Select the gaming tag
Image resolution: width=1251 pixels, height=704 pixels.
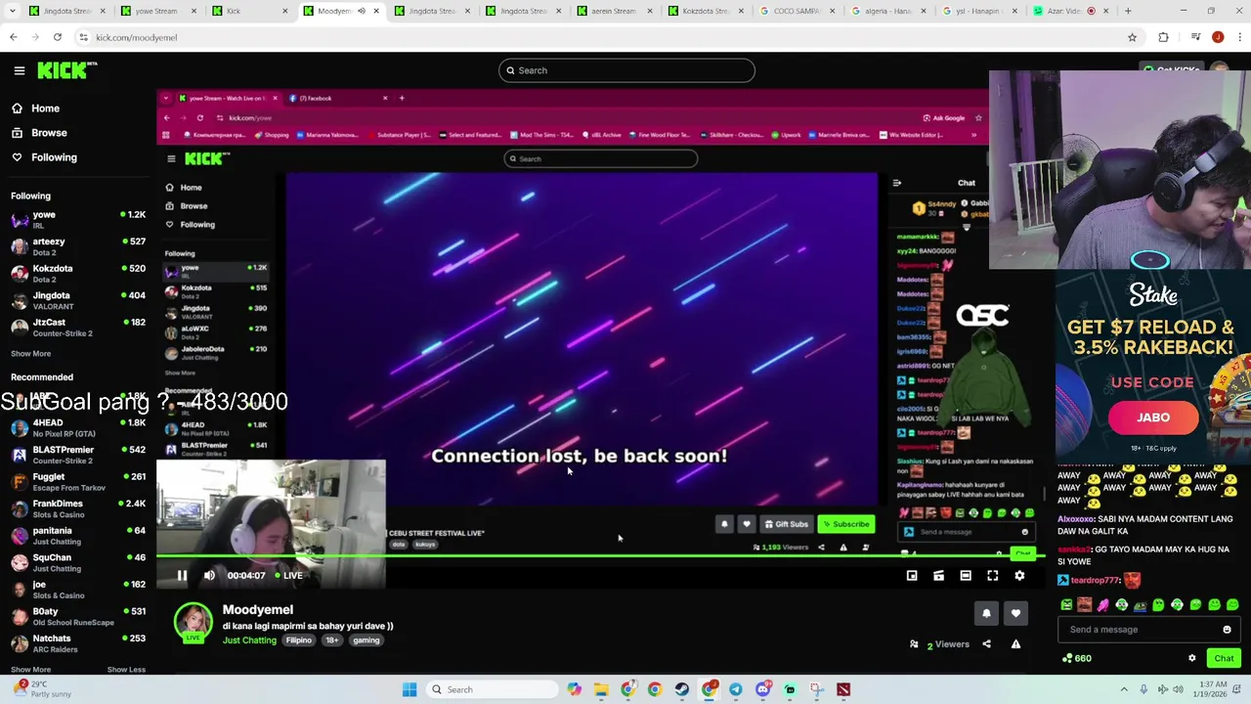[x=367, y=640]
